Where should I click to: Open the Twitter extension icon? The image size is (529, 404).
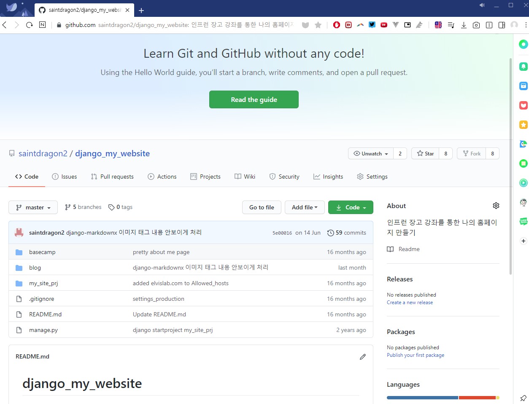(372, 25)
